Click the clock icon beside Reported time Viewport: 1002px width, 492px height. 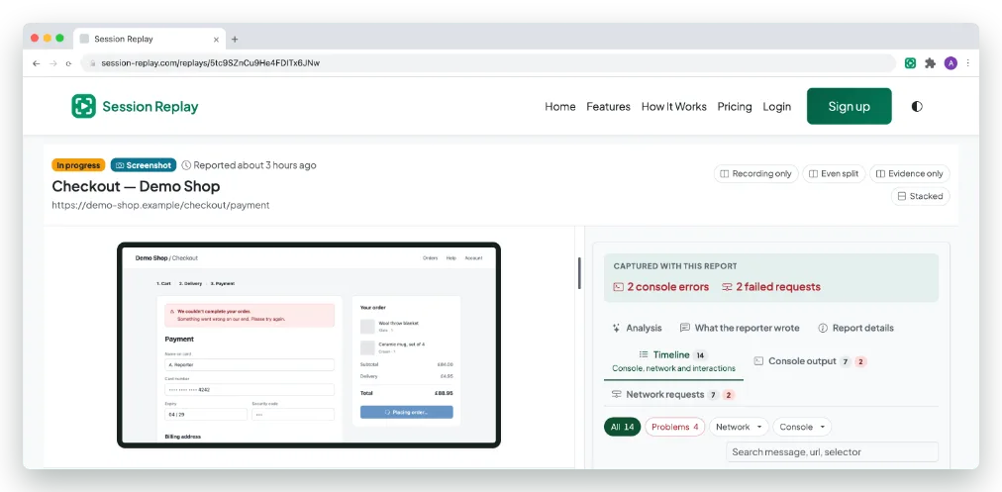[186, 165]
